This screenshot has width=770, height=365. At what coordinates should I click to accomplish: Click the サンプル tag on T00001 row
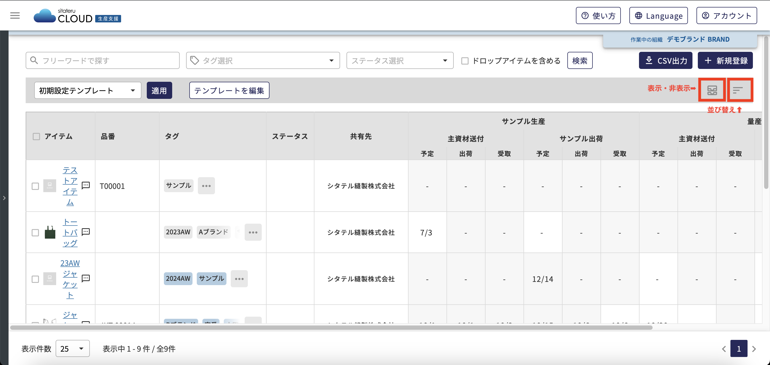[178, 185]
